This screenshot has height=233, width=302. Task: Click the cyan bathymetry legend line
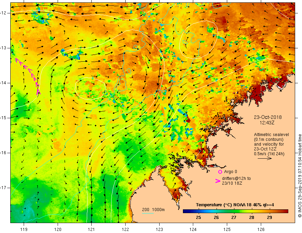[x=148, y=213]
